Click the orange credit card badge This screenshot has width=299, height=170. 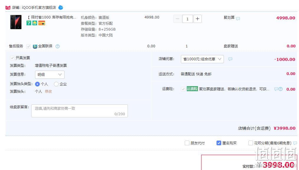tap(42, 23)
